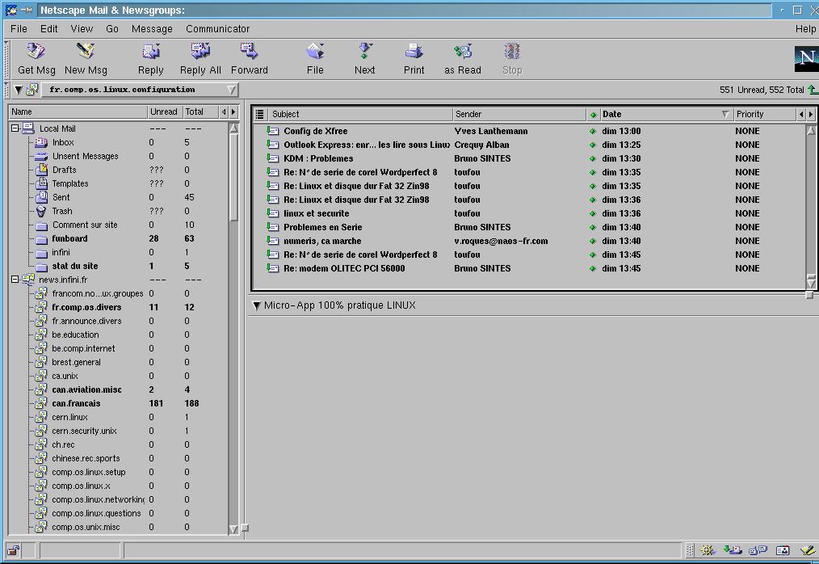The image size is (819, 564).
Task: Open Composer from component bar icon
Action: point(808,550)
